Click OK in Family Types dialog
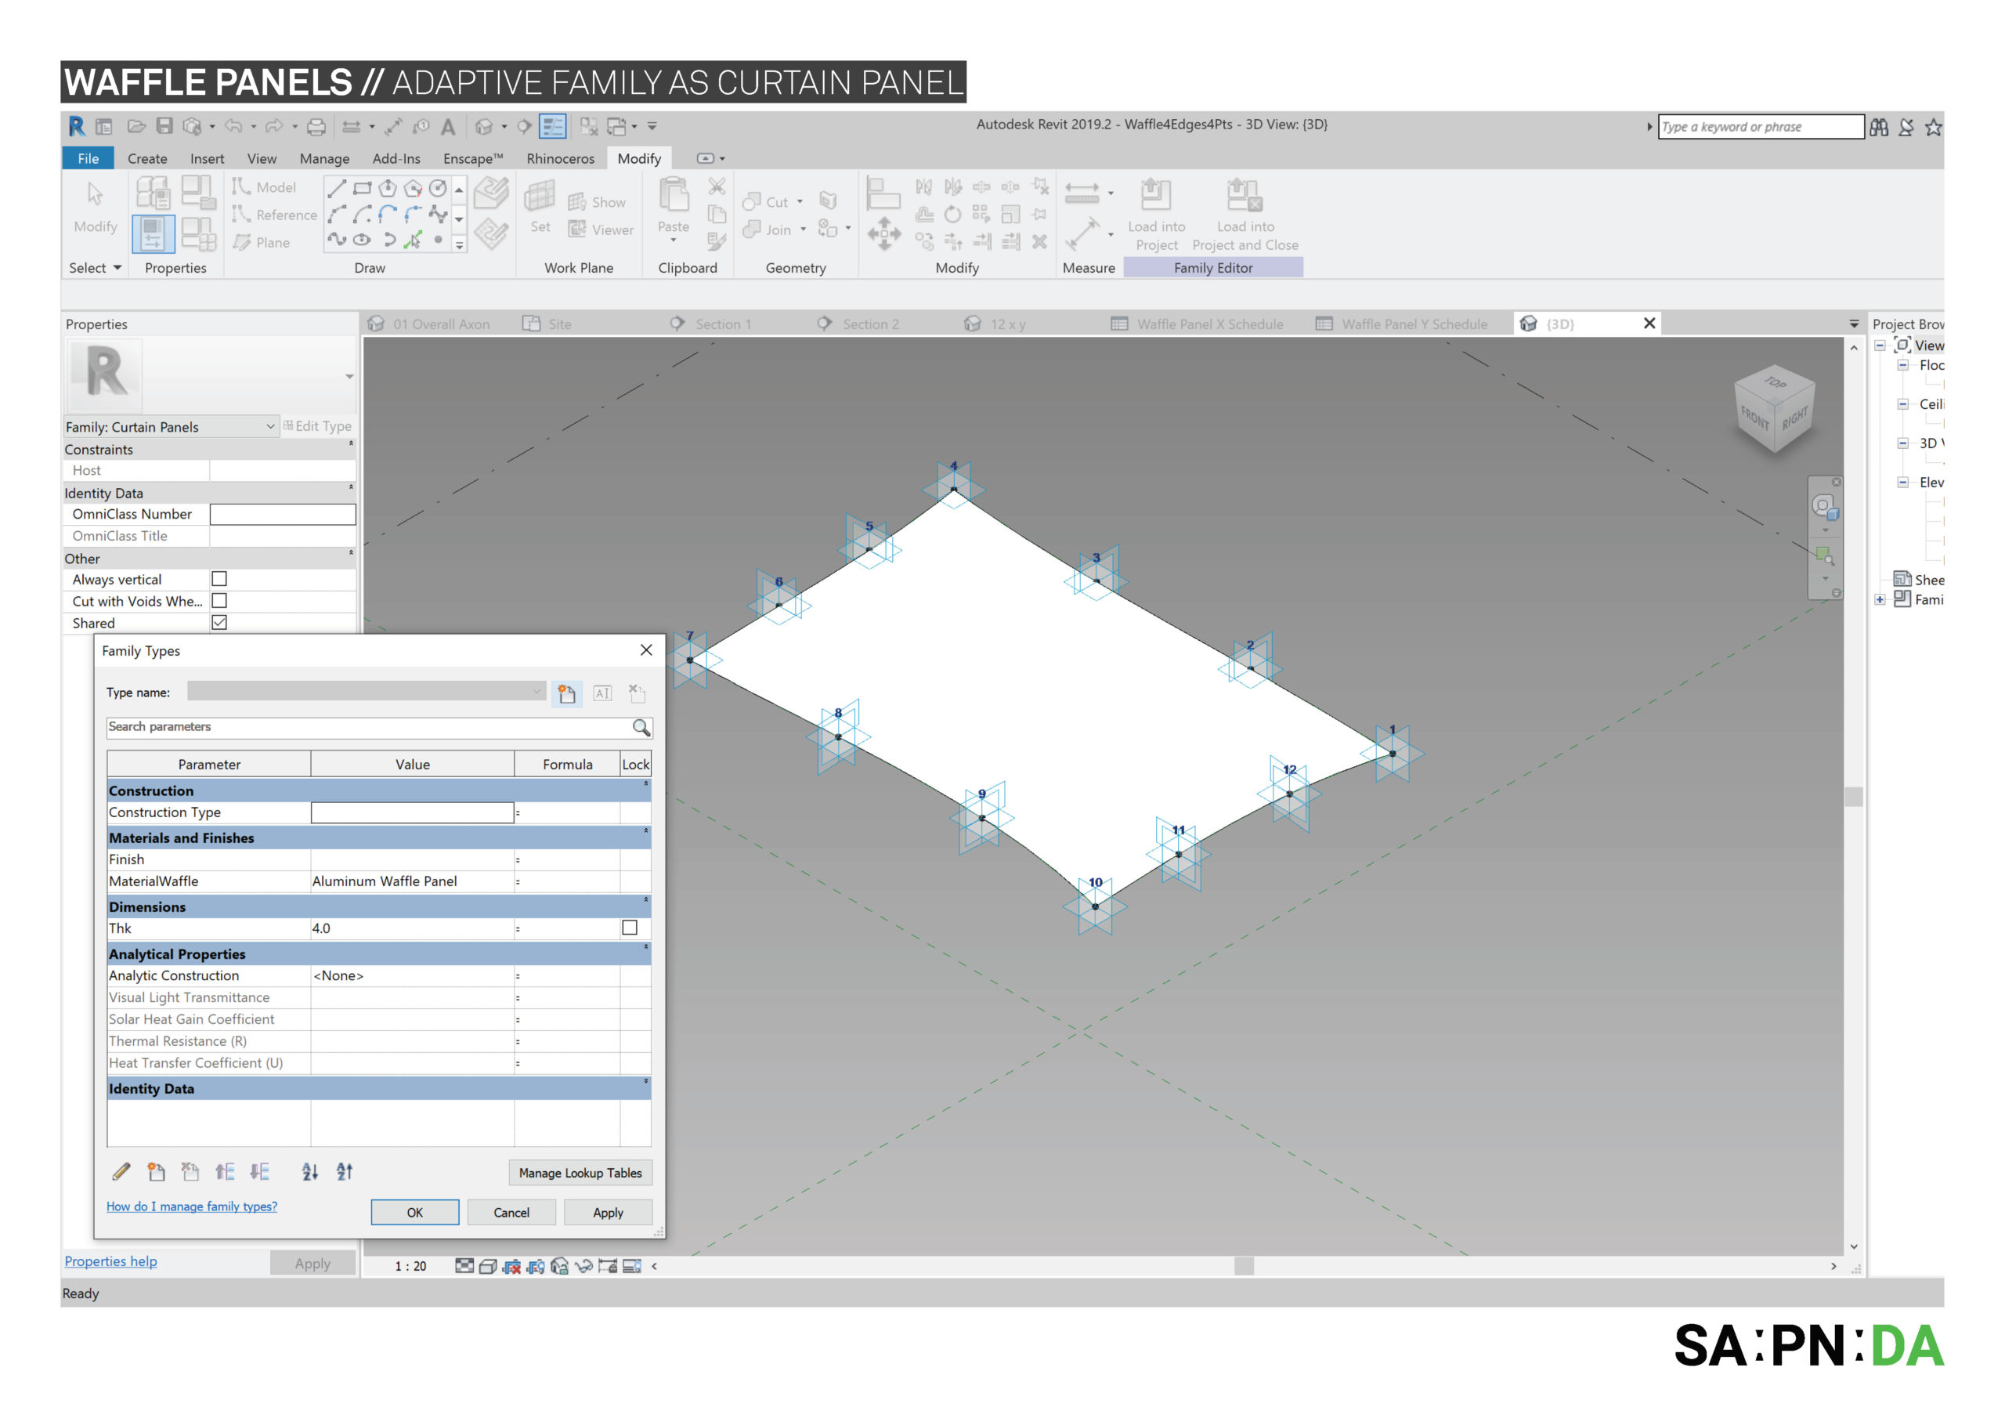Screen dimensions: 2005x1418 pyautogui.click(x=415, y=1213)
